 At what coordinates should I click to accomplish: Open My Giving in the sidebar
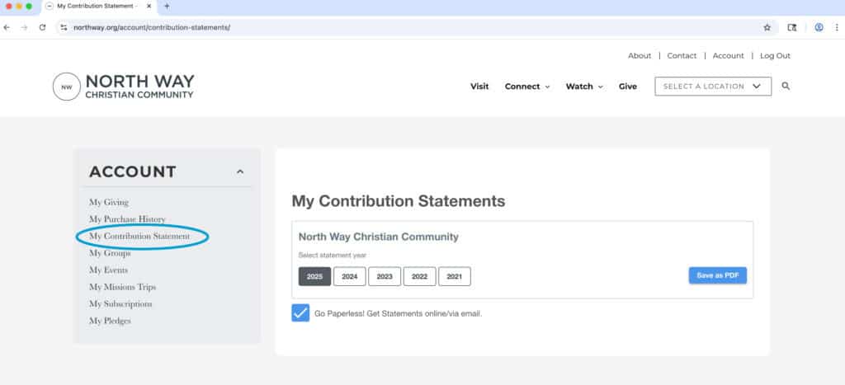tap(109, 202)
